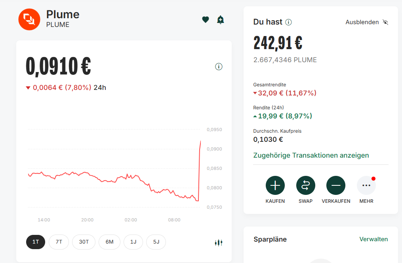
Task: Hide balance via Ausblenden toggle
Action: pos(367,22)
